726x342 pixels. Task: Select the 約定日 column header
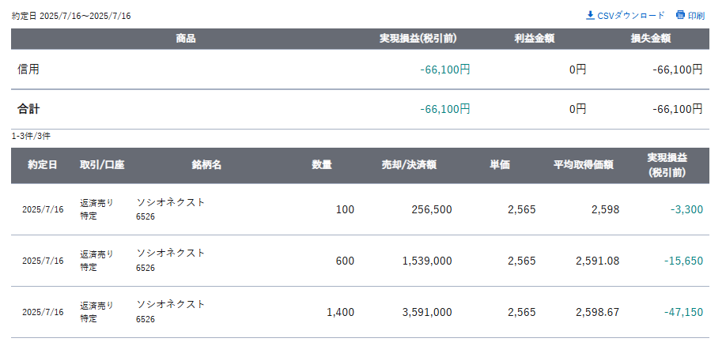(x=43, y=165)
